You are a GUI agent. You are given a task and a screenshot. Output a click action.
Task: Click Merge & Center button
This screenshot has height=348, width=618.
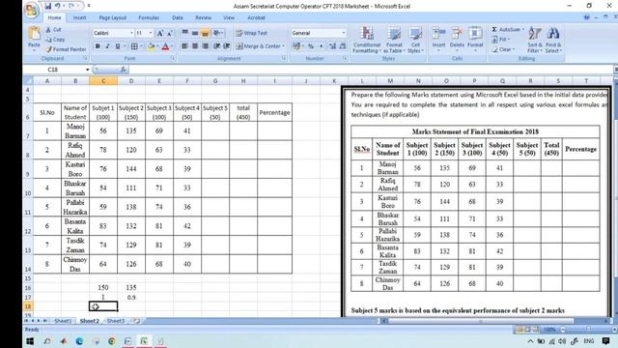click(258, 46)
